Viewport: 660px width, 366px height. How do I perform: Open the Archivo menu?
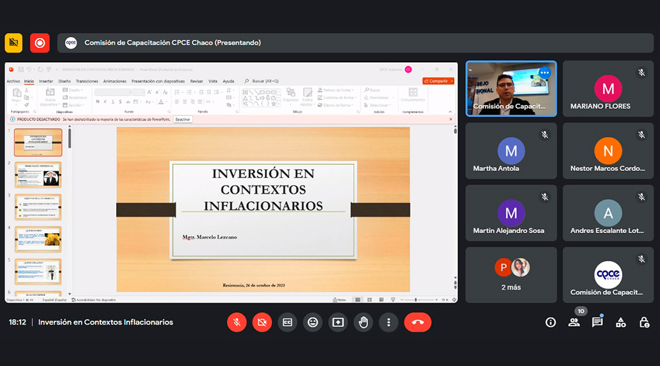pyautogui.click(x=13, y=81)
